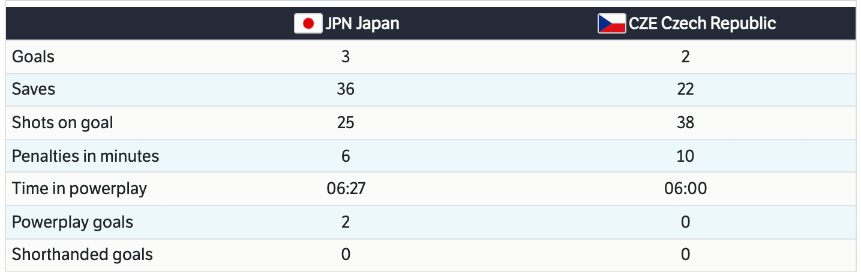Click Czech Republic's powerplay time 06:00

click(x=686, y=189)
